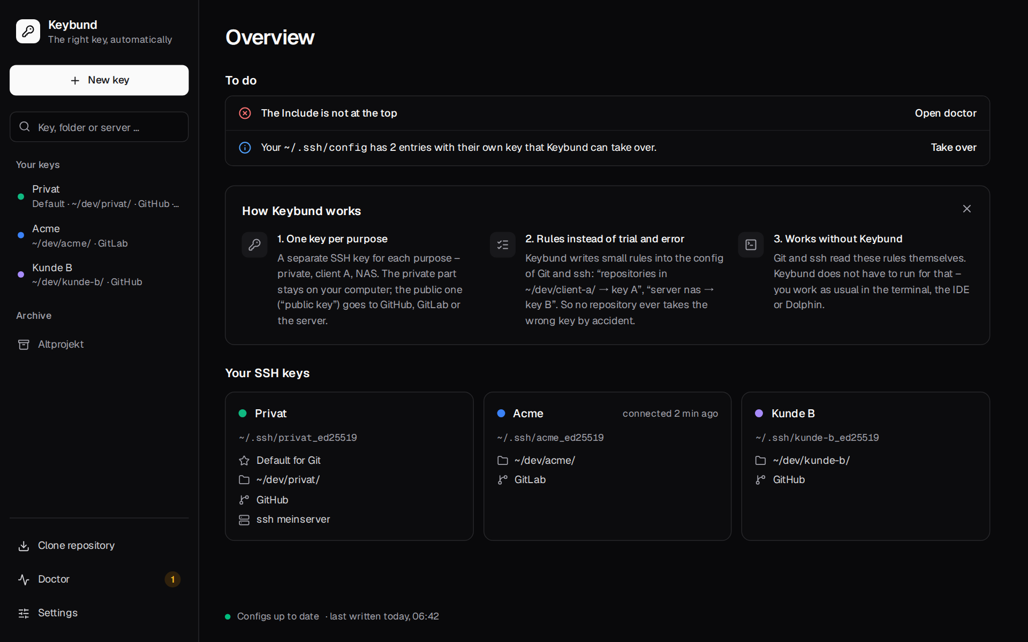Click the git branch icon beside GitHub in Privat card
The height and width of the screenshot is (642, 1028).
(244, 500)
